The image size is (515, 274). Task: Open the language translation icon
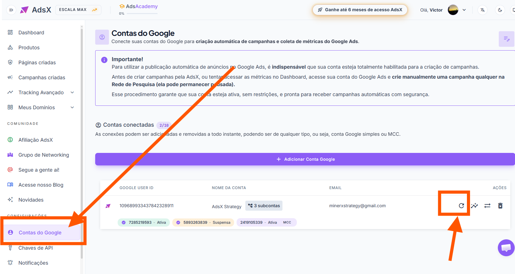coord(483,10)
